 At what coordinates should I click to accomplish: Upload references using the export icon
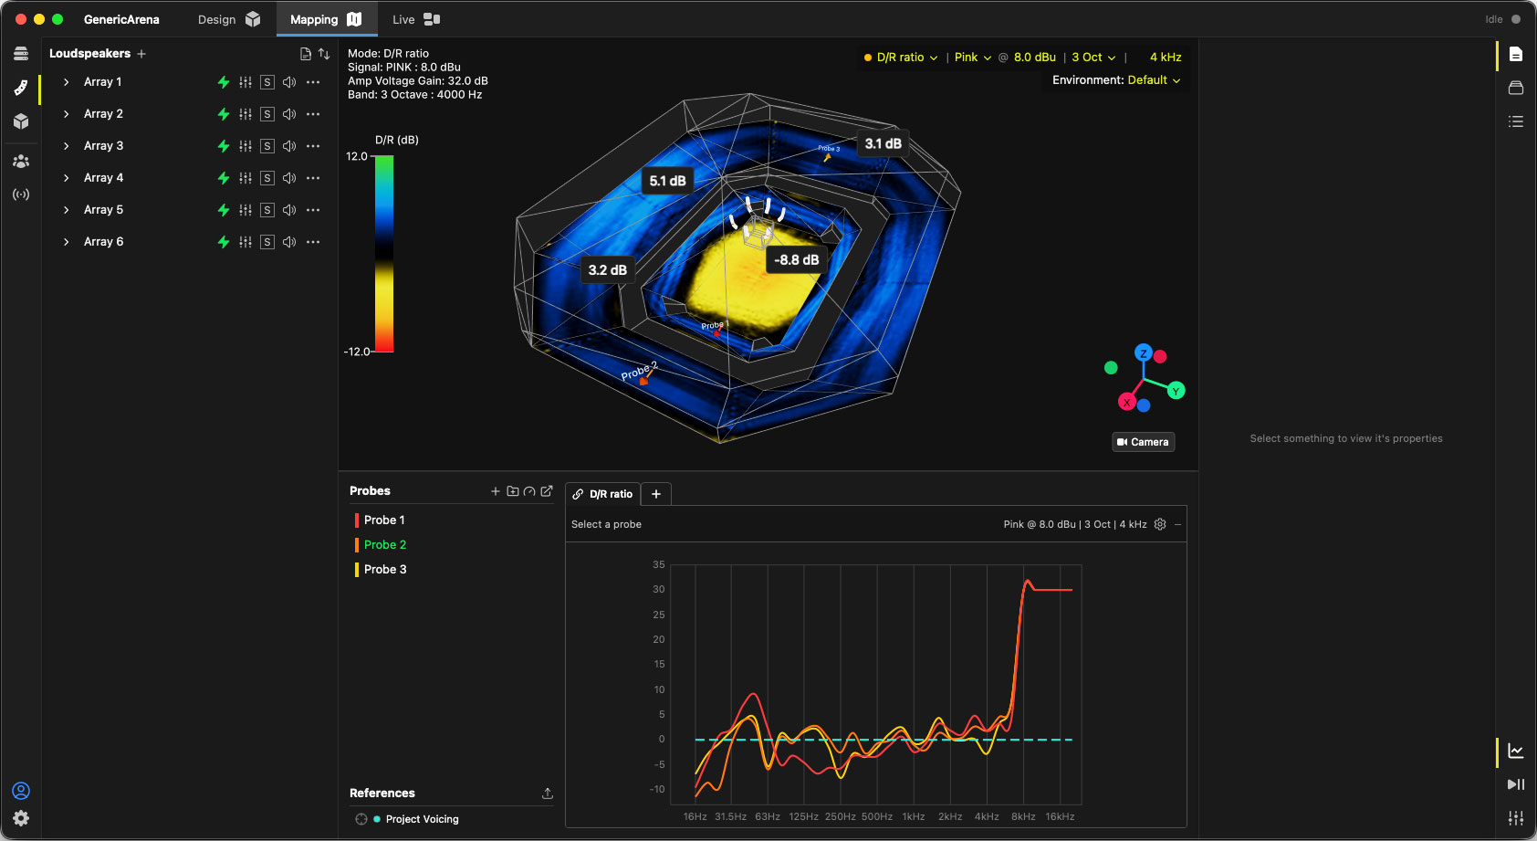548,794
